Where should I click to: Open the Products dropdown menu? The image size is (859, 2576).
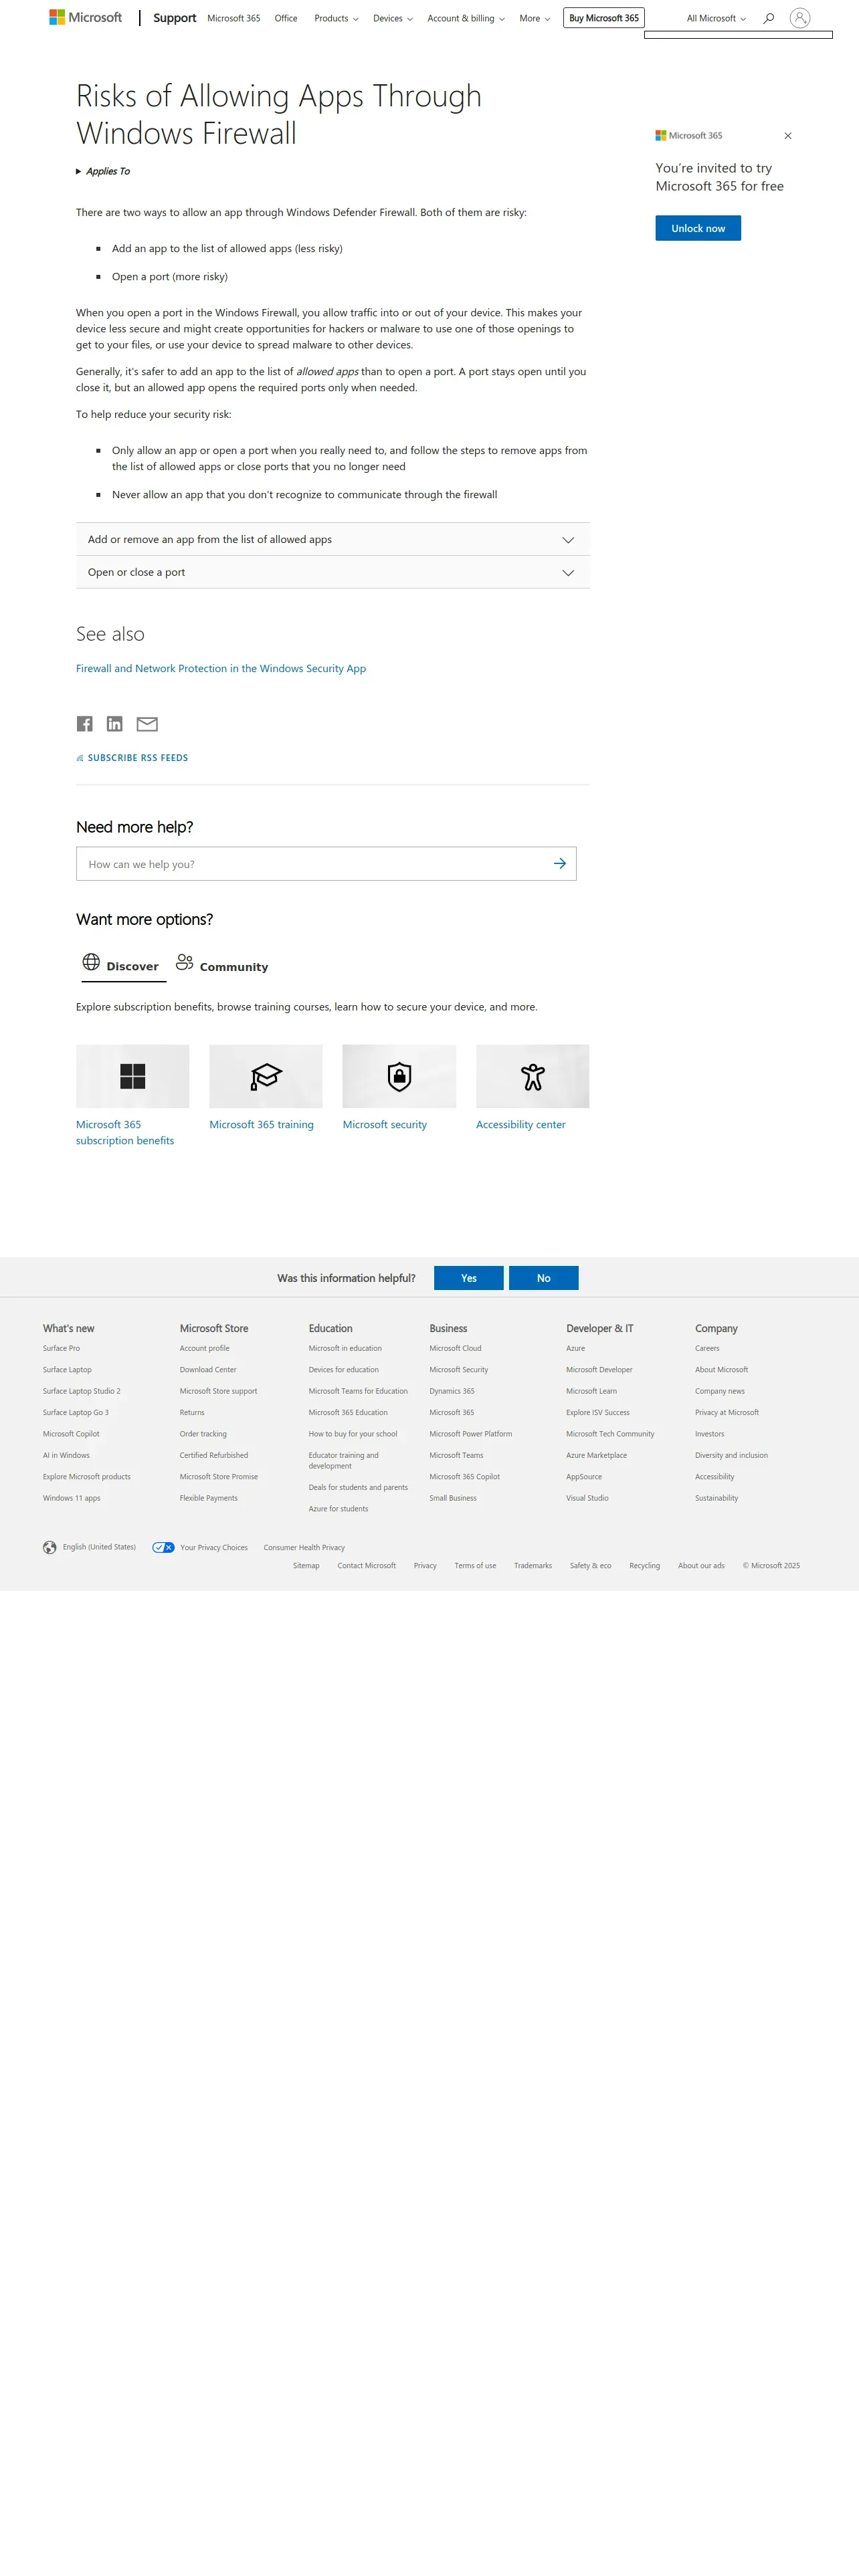(x=336, y=18)
